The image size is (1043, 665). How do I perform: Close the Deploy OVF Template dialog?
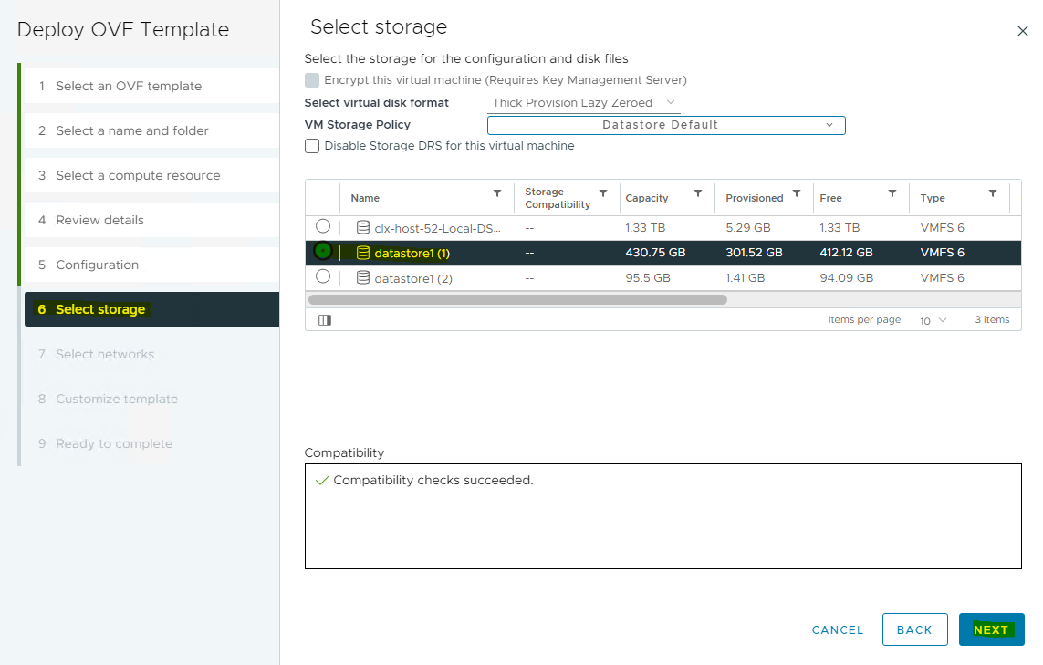tap(1022, 31)
